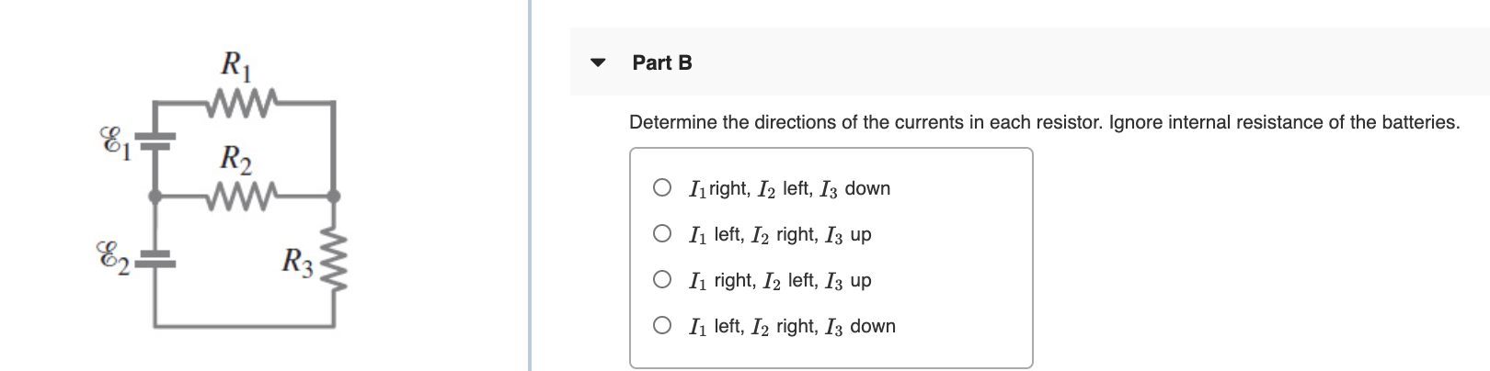
Task: Click the bottom wire of the circuit
Action: click(x=244, y=324)
